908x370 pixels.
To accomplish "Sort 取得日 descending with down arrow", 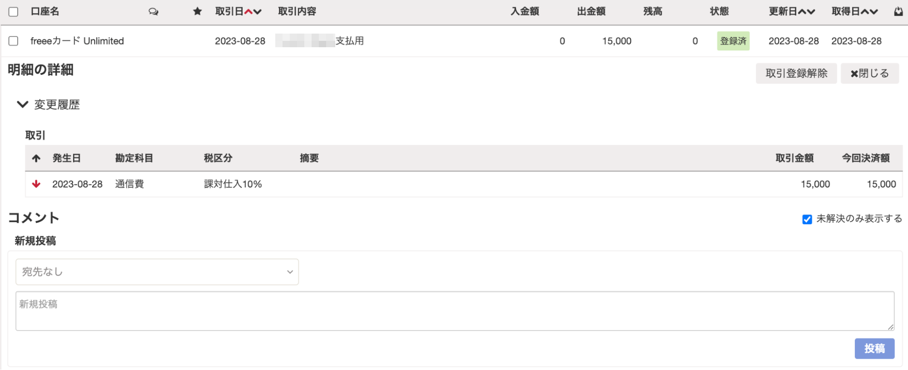I will [873, 12].
